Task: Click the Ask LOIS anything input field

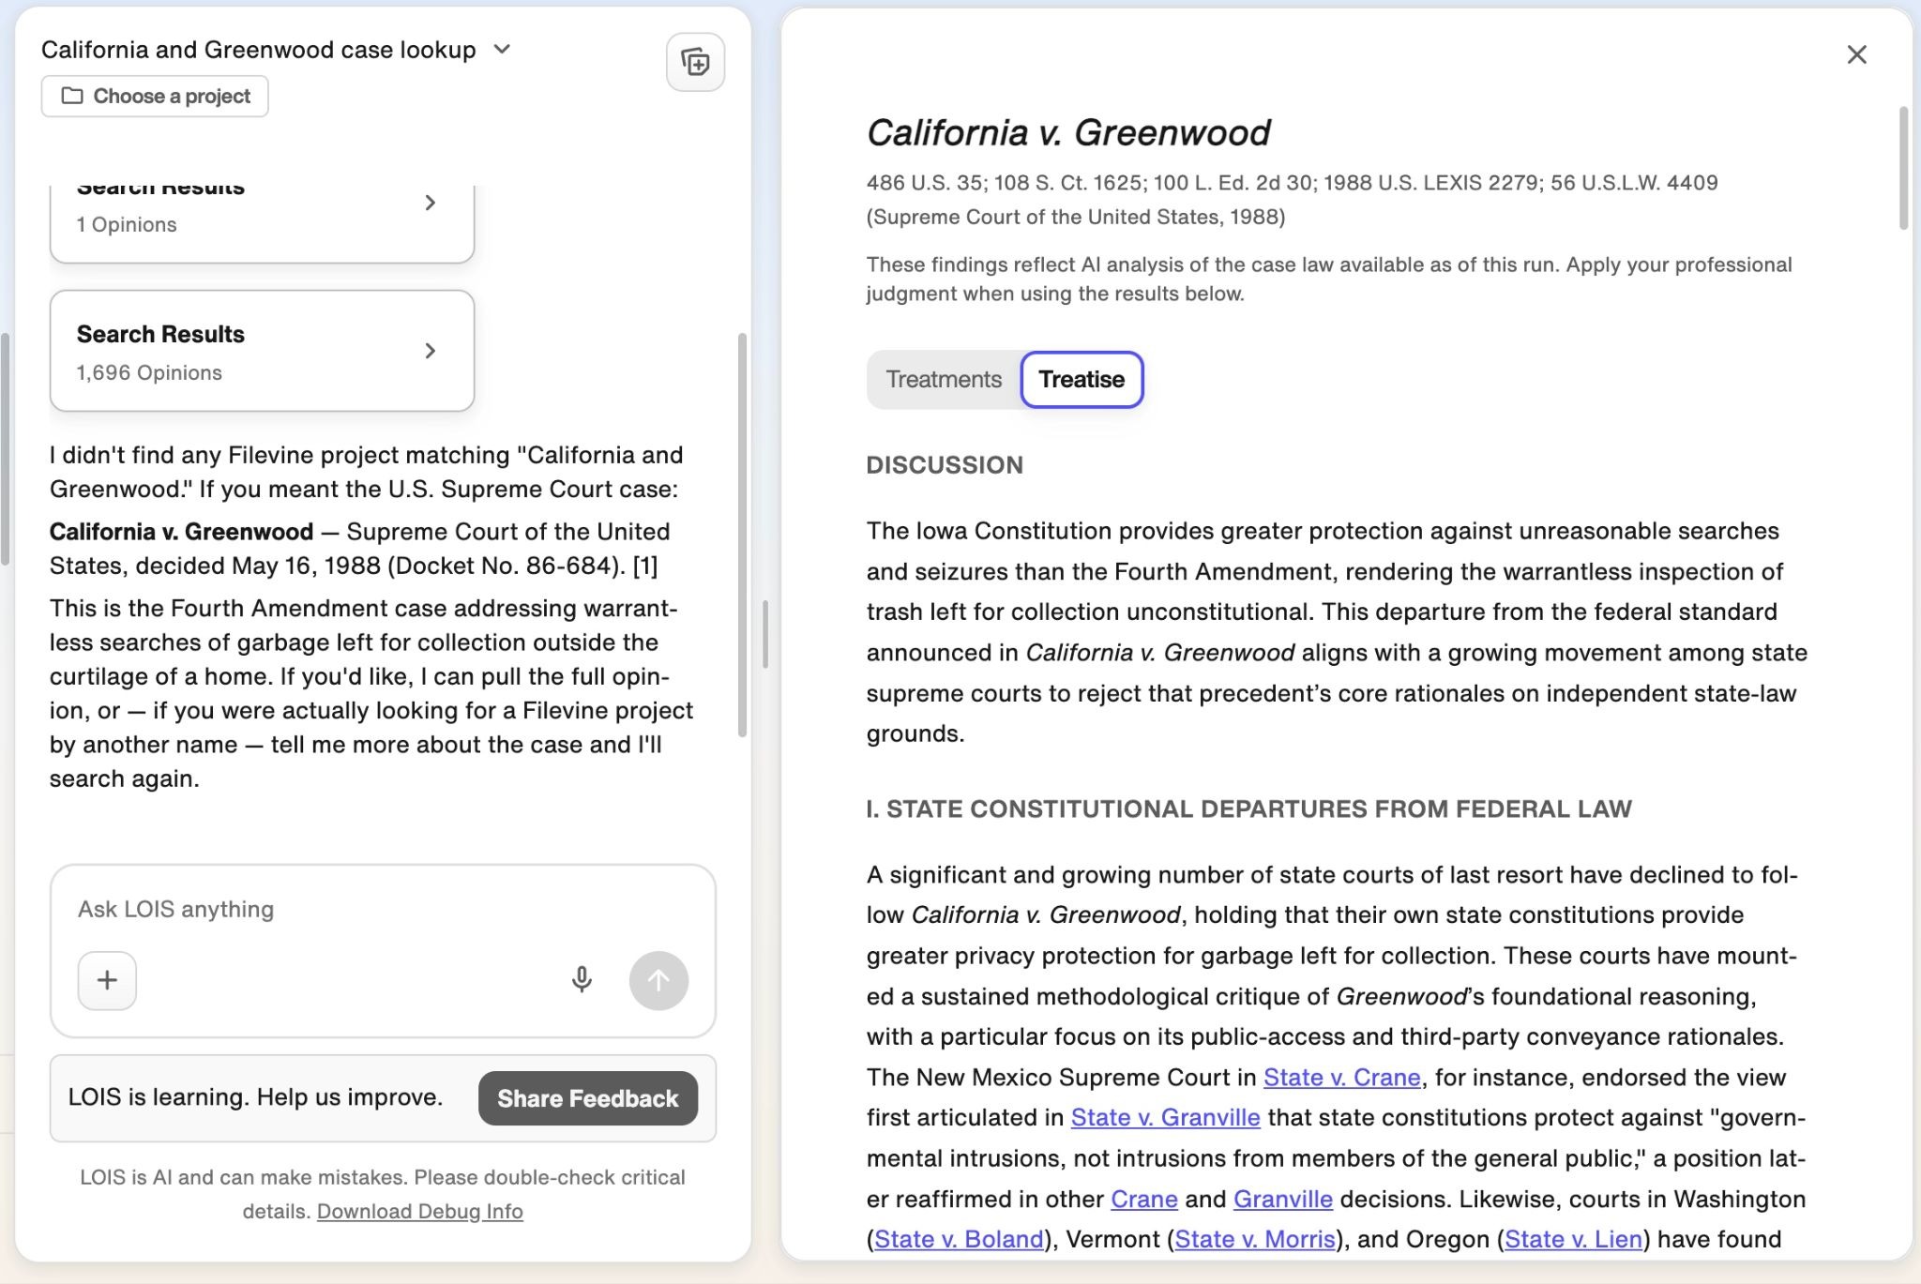Action: [x=383, y=909]
